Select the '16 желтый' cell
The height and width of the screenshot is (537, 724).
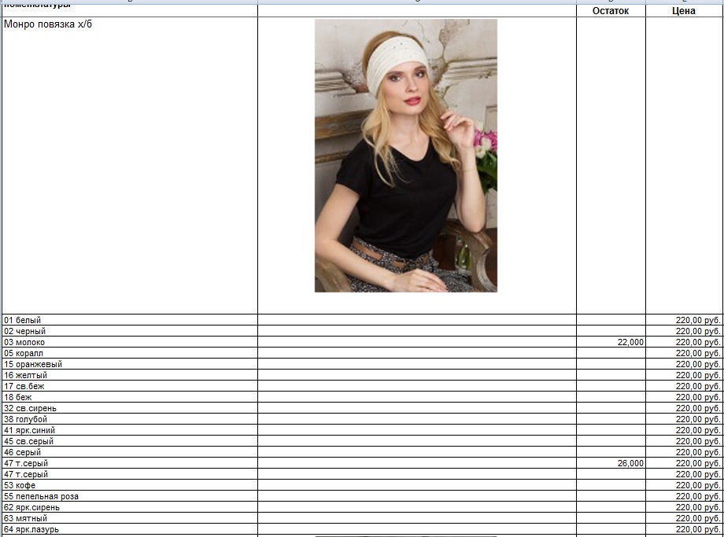point(130,375)
